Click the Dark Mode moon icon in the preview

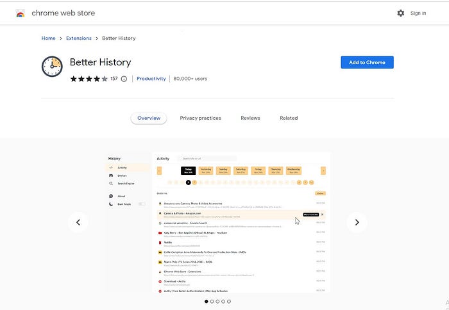[x=111, y=204]
